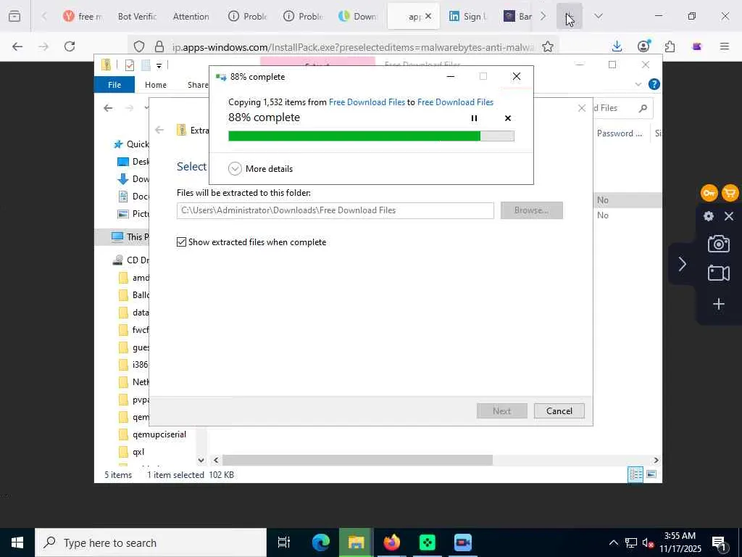Click the green copy progress bar
The height and width of the screenshot is (557, 742).
[371, 136]
